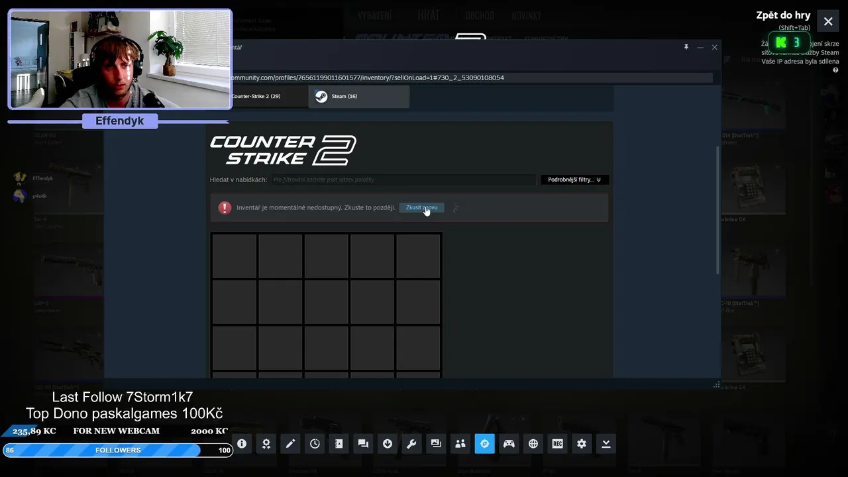848x477 pixels.
Task: Click the green K 3 counter widget
Action: pos(788,42)
